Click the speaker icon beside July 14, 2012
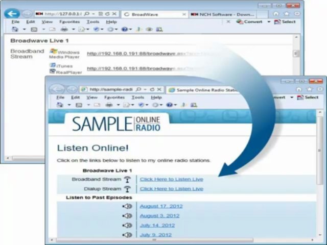 click(127, 225)
